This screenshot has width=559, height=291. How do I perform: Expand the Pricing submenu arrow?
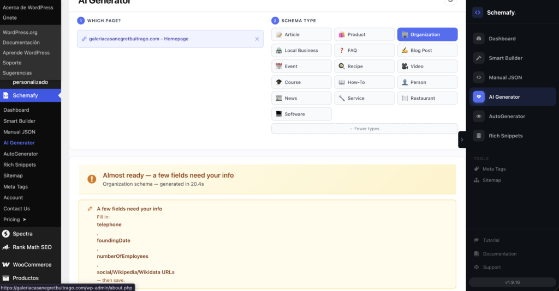click(25, 220)
